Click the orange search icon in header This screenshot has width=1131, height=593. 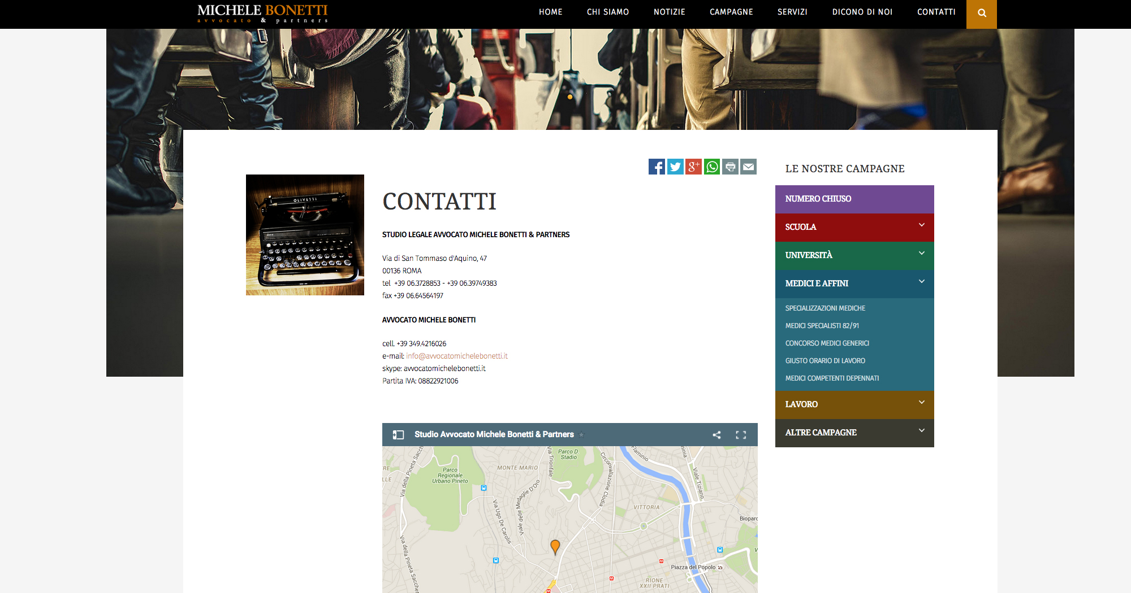[982, 14]
